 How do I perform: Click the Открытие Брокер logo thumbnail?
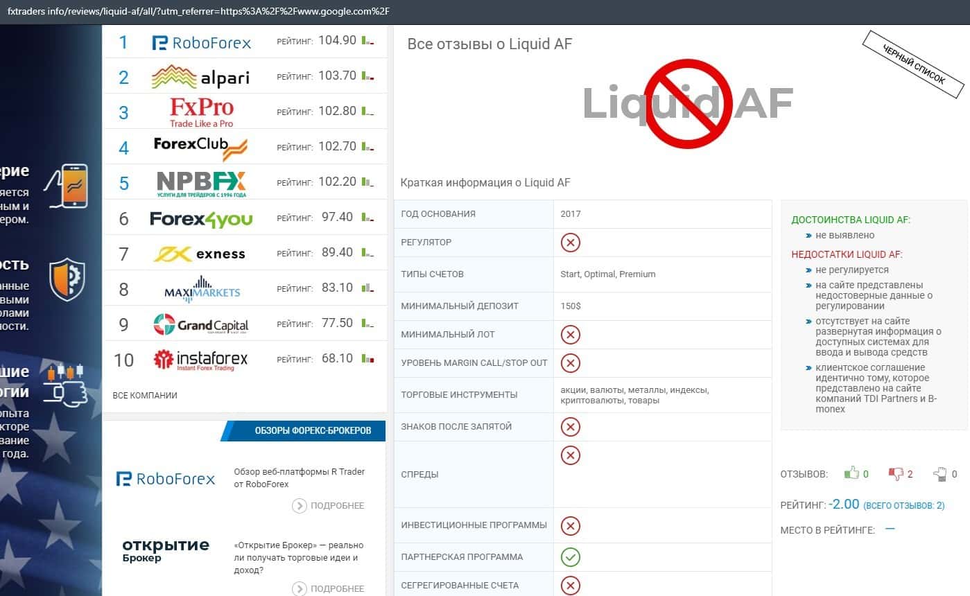(166, 550)
